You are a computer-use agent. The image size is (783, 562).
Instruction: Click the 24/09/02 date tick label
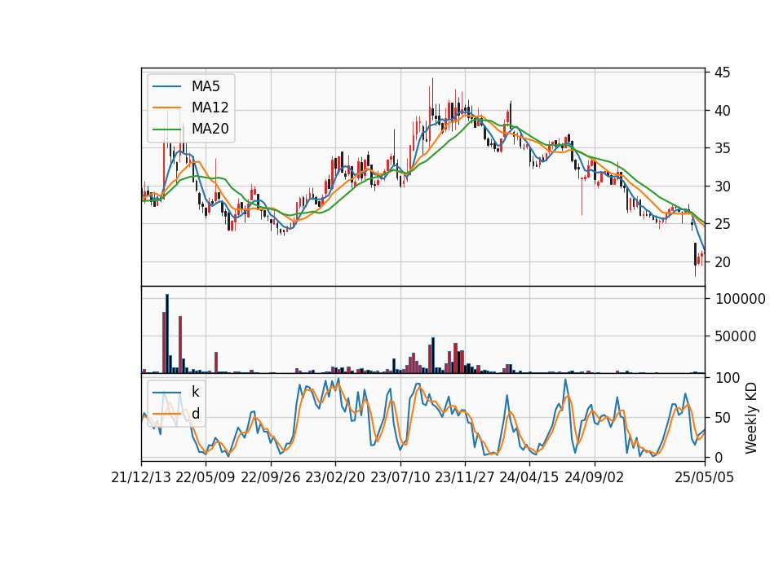595,477
